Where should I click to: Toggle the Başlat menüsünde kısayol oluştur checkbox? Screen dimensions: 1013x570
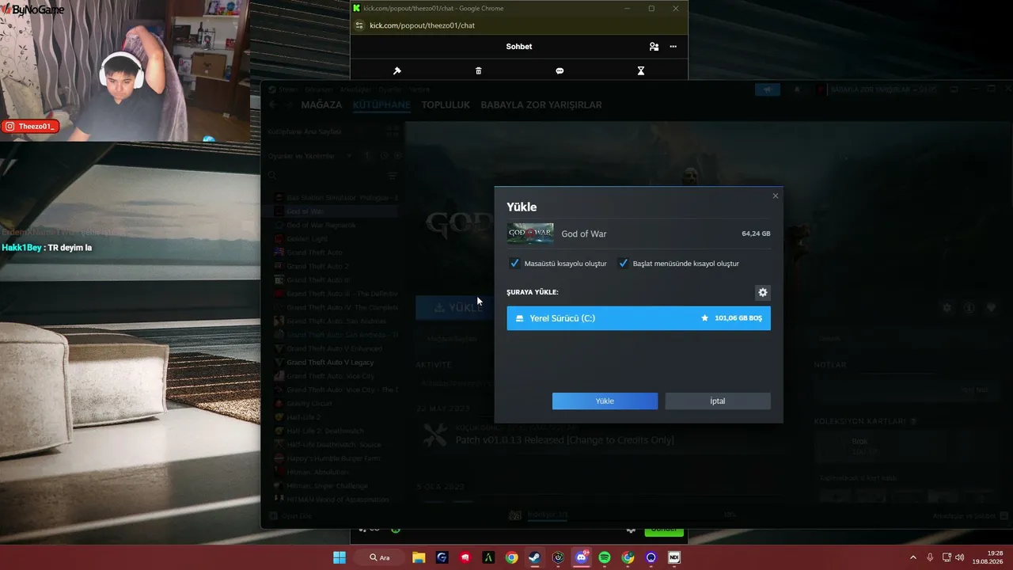coord(624,264)
